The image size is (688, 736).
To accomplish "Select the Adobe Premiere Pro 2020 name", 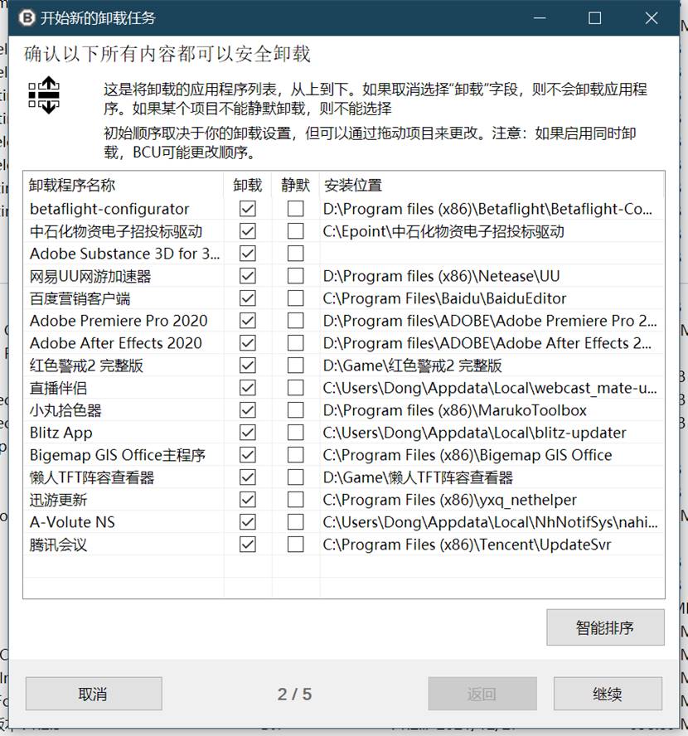I will coord(119,321).
